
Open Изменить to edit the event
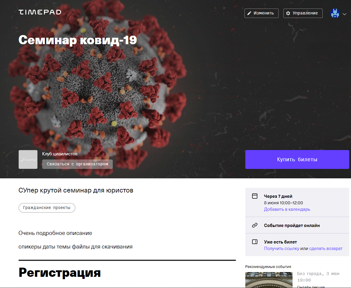click(262, 13)
